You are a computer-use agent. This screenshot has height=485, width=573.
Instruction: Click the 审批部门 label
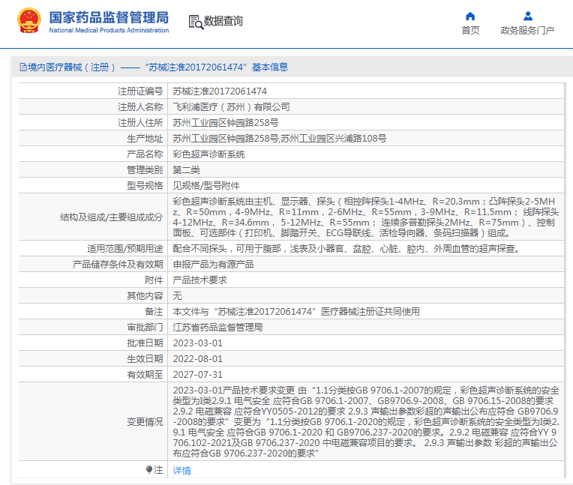[x=145, y=328]
